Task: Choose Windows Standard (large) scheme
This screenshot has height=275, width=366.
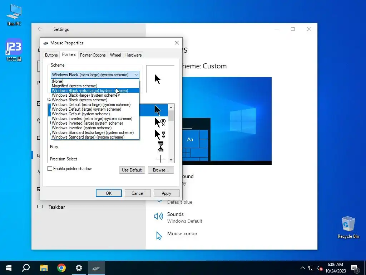Action: [95, 137]
